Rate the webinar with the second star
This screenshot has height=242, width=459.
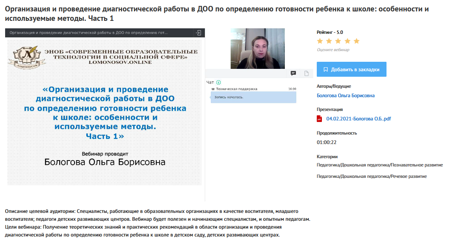(329, 41)
